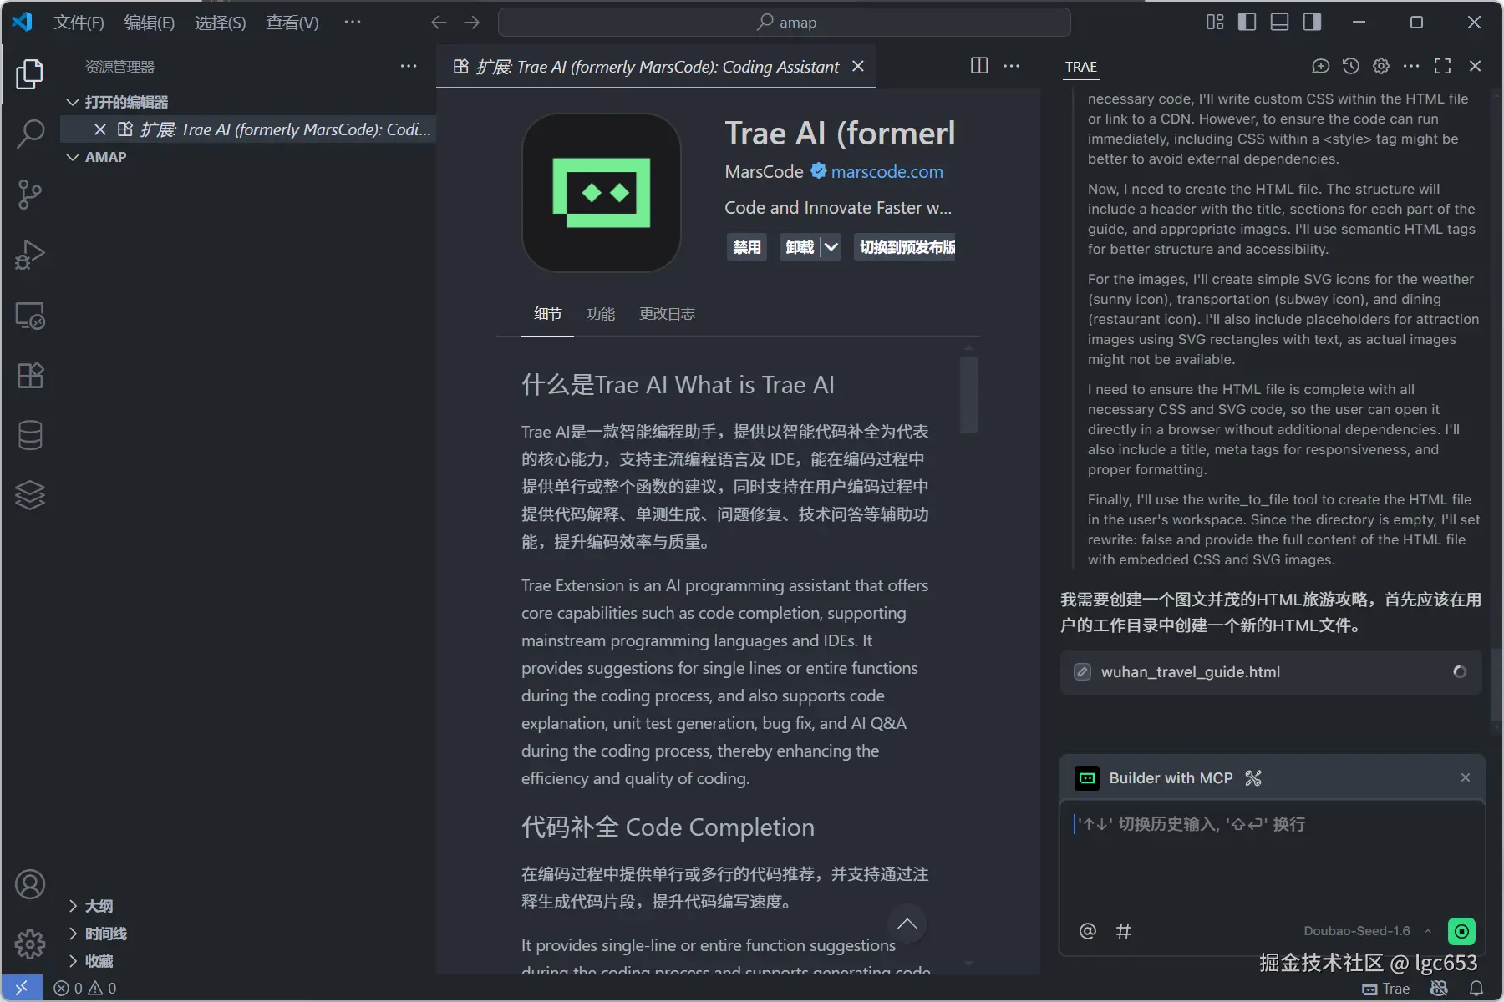This screenshot has height=1002, width=1504.
Task: Open TRAE chat history
Action: [x=1351, y=66]
